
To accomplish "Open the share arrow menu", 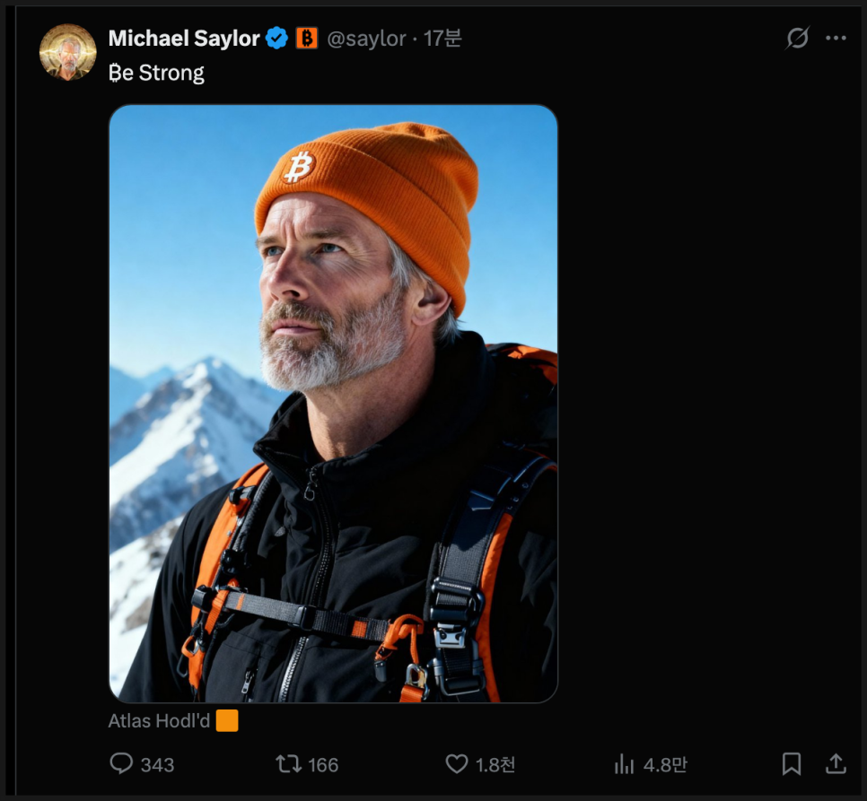I will pos(836,763).
